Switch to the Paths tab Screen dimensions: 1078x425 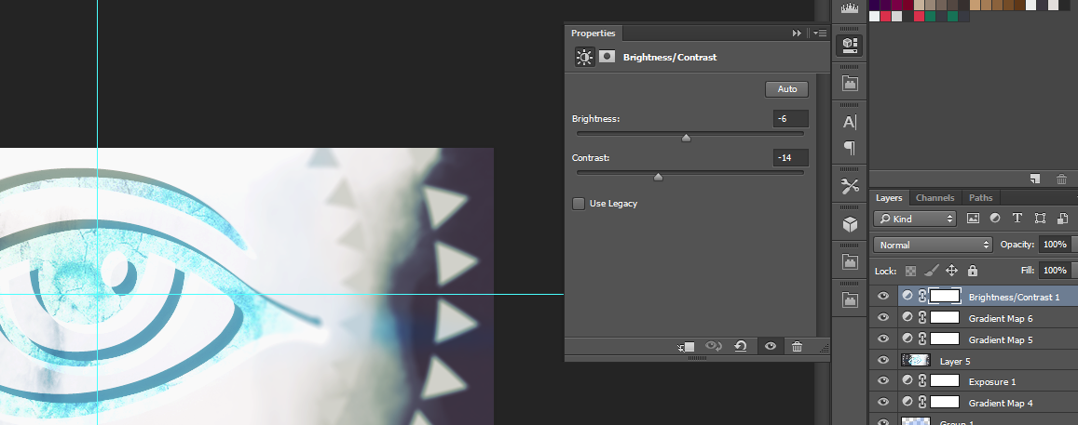coord(980,198)
